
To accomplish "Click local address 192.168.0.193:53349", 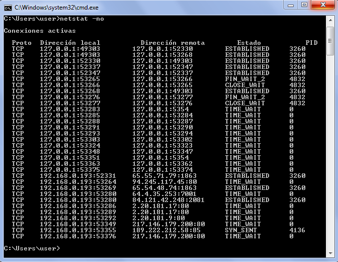I will point(78,224).
